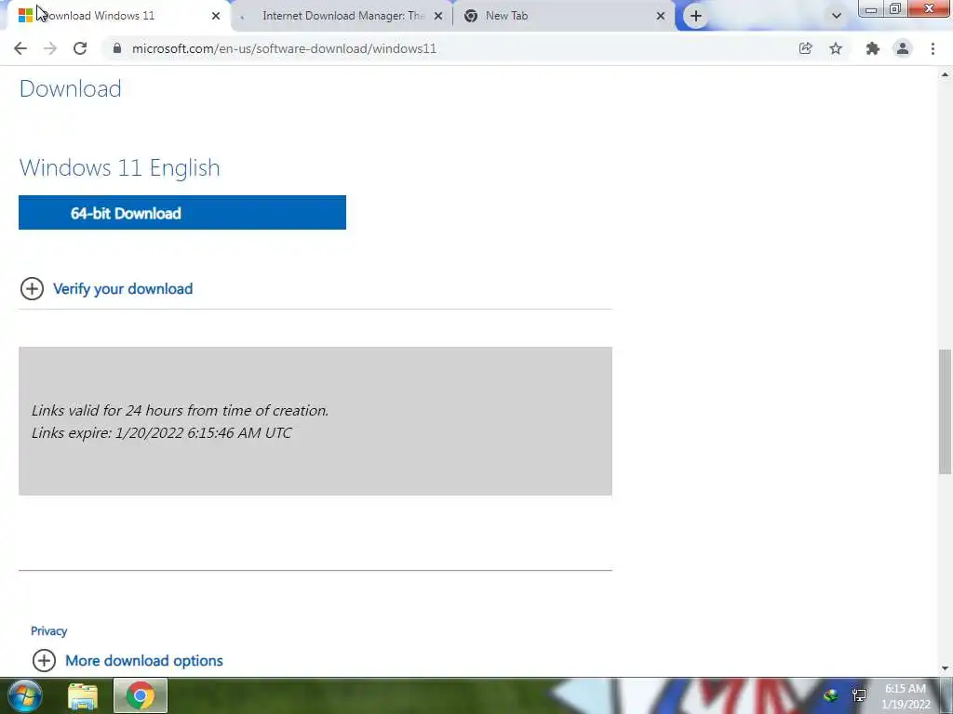The height and width of the screenshot is (714, 953).
Task: Open File Explorer from the taskbar
Action: click(x=83, y=695)
